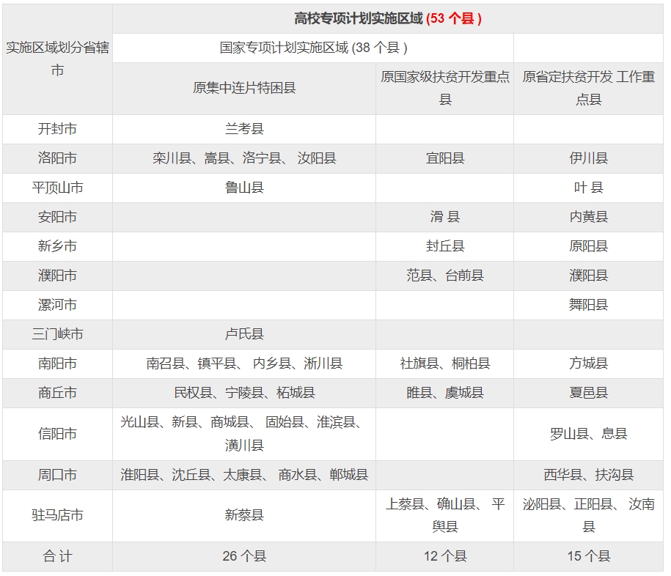Click the 高校专项计划实施区域 header cell
The height and width of the screenshot is (576, 671).
coord(387,19)
